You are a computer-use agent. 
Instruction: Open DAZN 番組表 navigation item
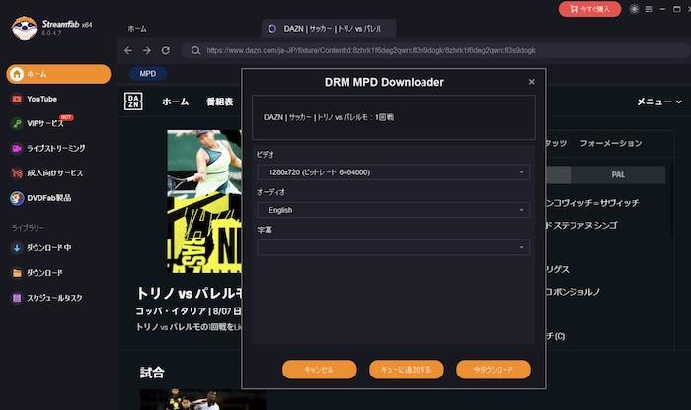point(219,102)
